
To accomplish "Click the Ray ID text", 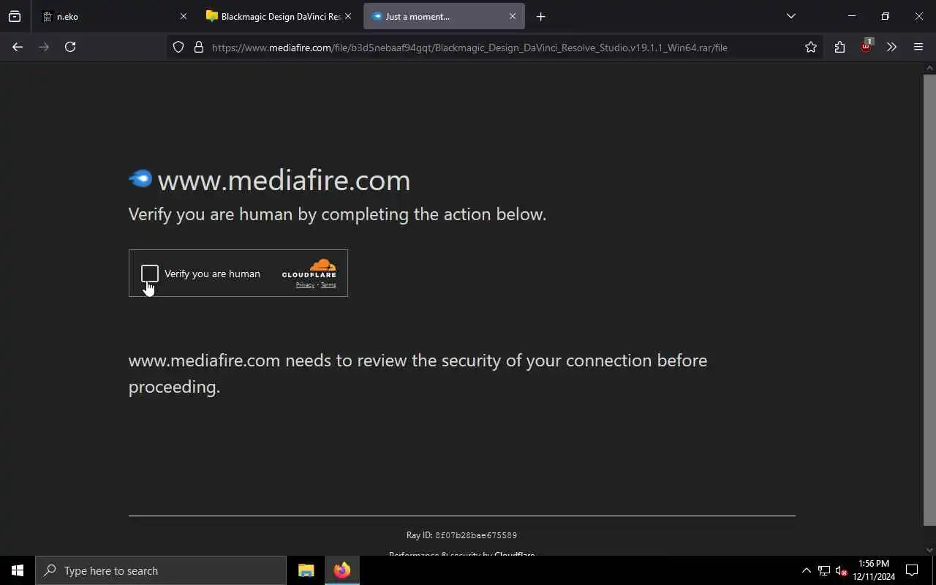I will coord(461,535).
